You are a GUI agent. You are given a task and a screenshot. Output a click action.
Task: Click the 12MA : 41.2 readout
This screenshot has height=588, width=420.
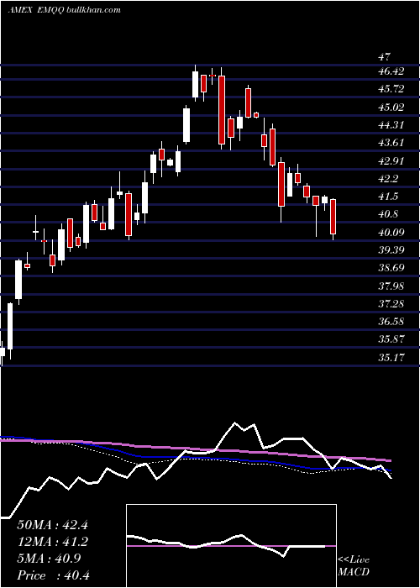click(52, 542)
